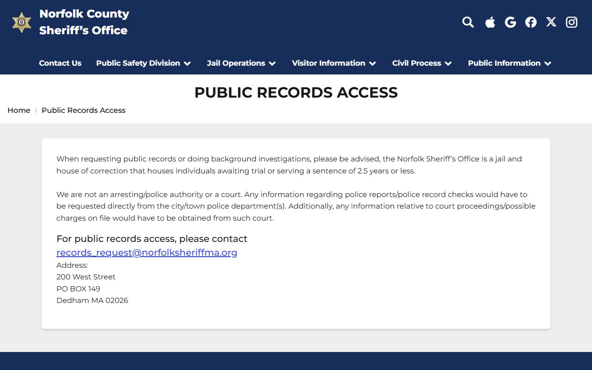Open the Jail Operations menu

click(236, 63)
